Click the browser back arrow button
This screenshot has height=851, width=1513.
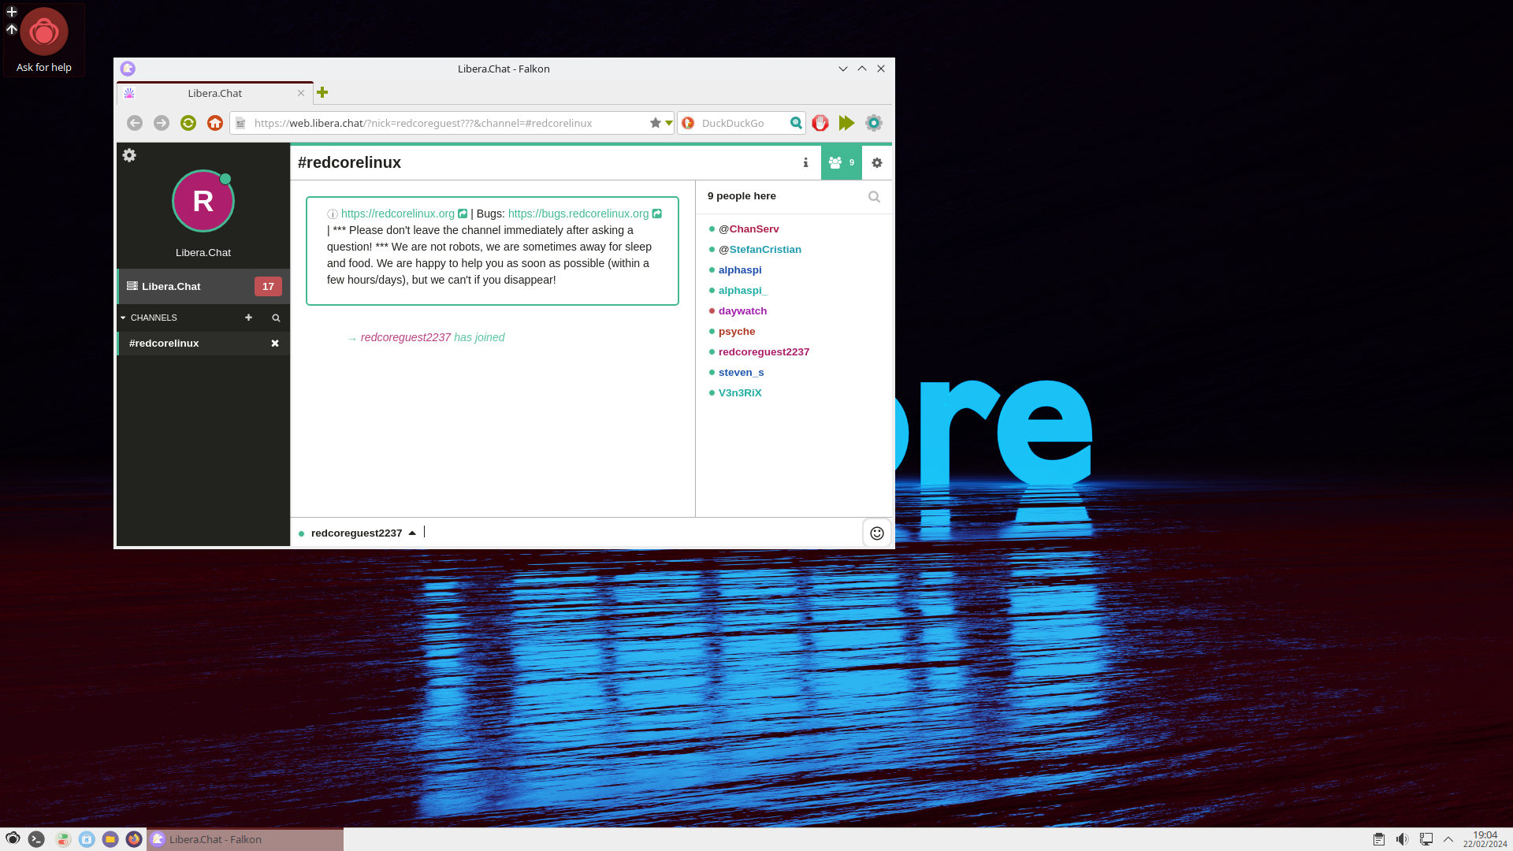pos(135,123)
